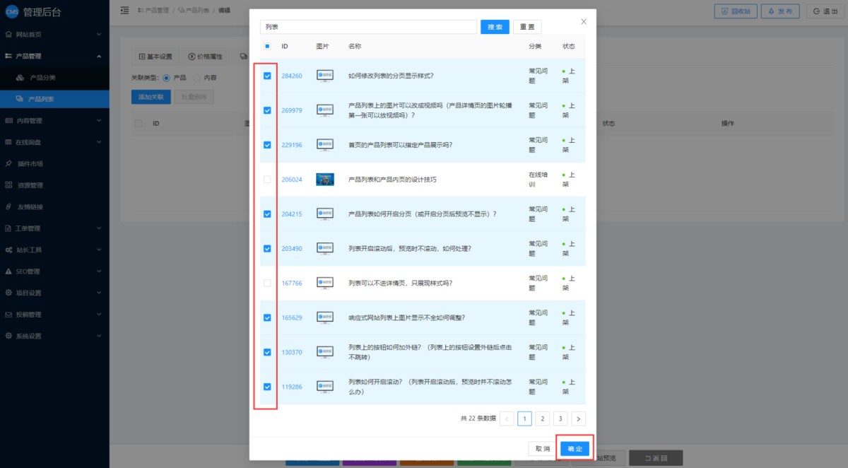
Task: Click the 确定 confirm button
Action: (x=575, y=449)
